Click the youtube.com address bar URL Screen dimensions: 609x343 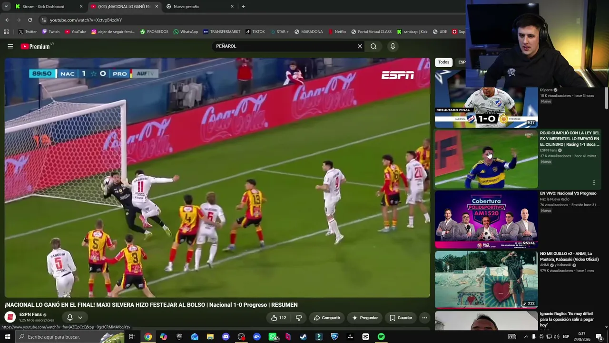86,20
